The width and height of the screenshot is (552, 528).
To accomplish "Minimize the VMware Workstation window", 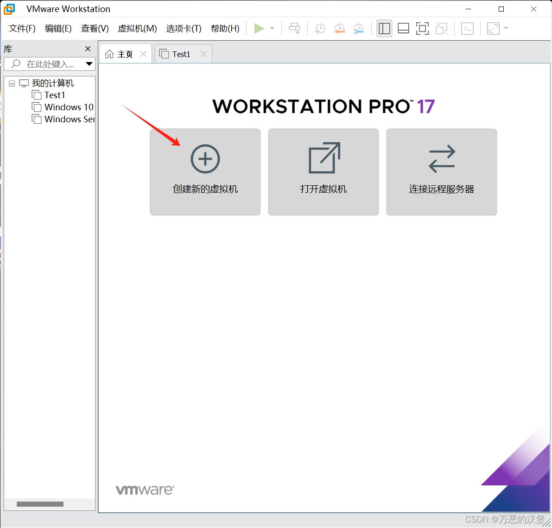I will (x=468, y=9).
